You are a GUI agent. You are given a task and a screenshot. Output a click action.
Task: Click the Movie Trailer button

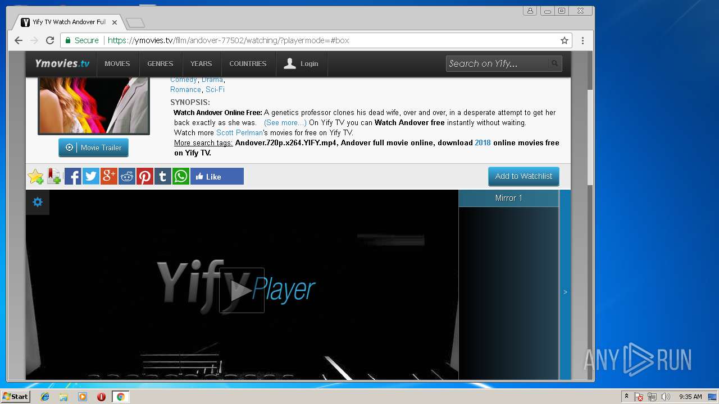(93, 148)
